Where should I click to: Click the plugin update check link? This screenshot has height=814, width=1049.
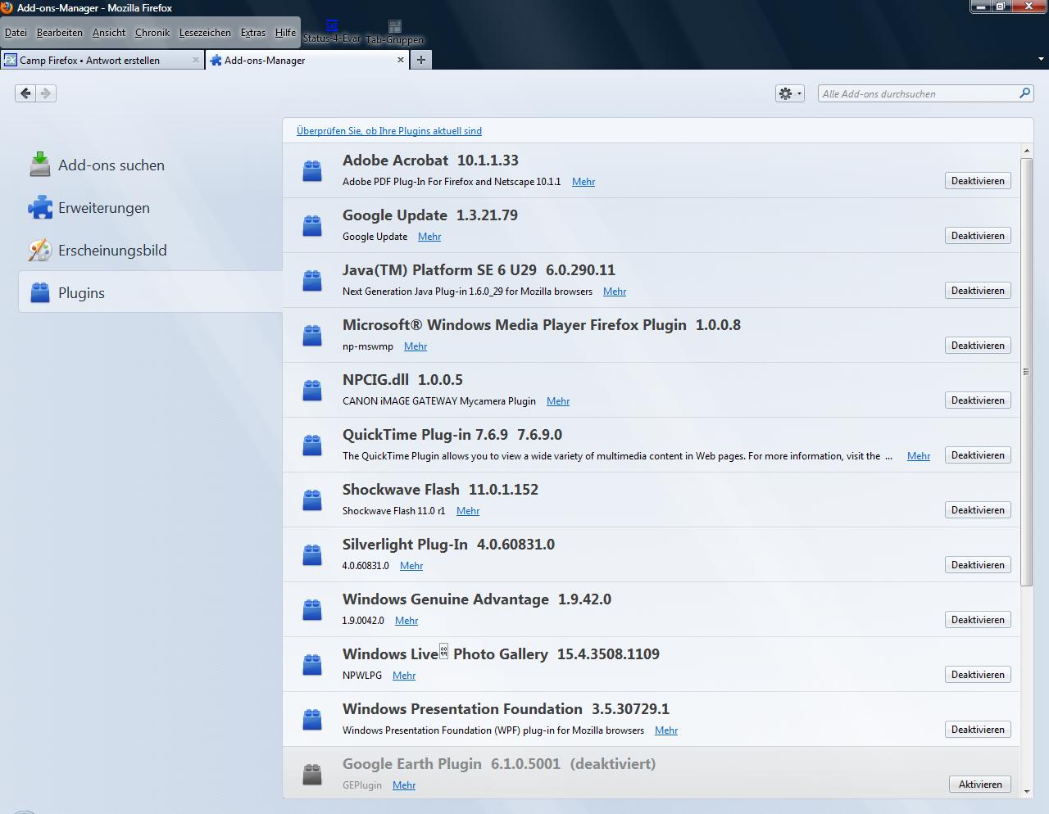(x=388, y=131)
